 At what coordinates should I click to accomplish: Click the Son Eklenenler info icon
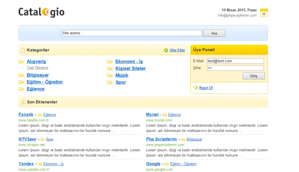coord(23,102)
